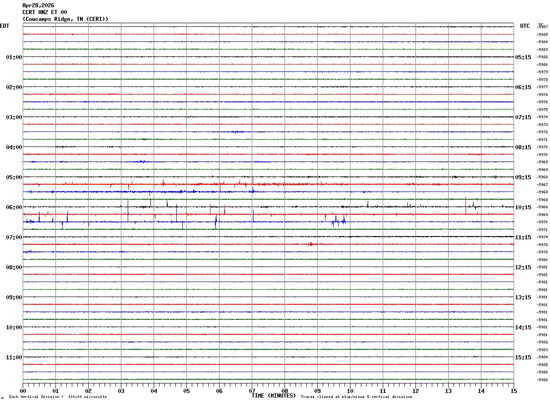550x403 pixels.
Task: Click minute tick 15 on time axis
Action: point(514,391)
